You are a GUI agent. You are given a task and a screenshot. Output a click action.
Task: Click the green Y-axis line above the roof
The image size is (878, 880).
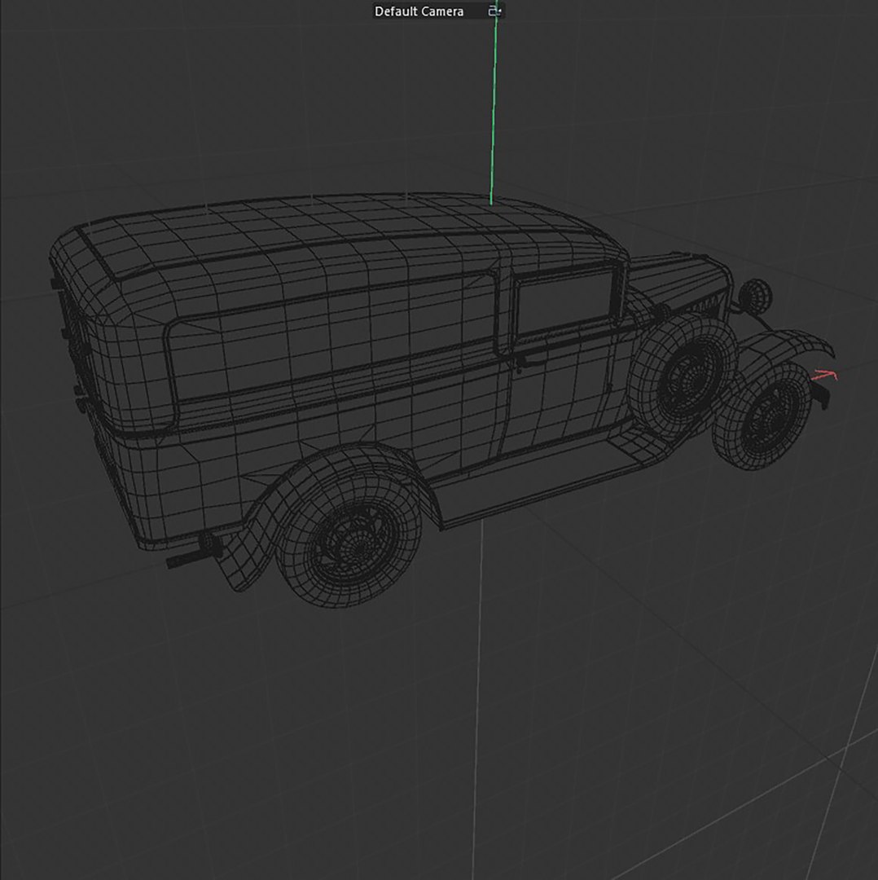(x=493, y=103)
